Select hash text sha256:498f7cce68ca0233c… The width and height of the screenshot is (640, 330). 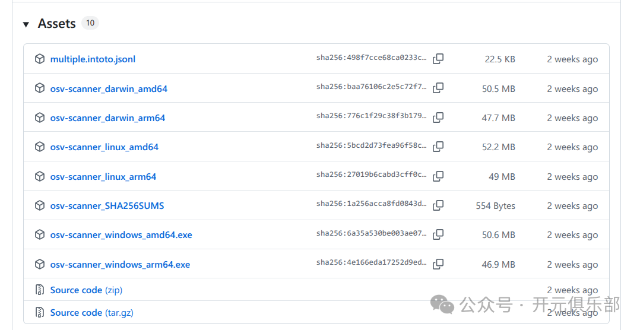pyautogui.click(x=372, y=58)
